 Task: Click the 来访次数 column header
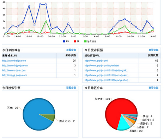(71, 55)
